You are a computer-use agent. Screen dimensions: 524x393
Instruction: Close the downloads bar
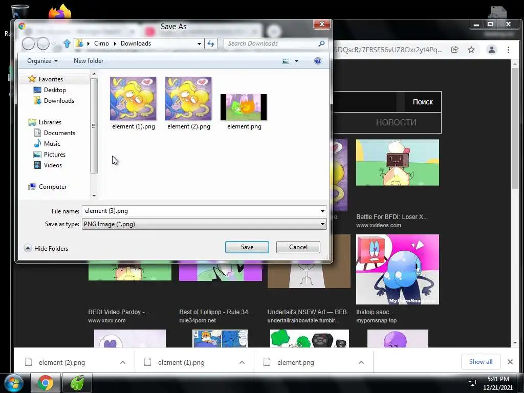(510, 362)
